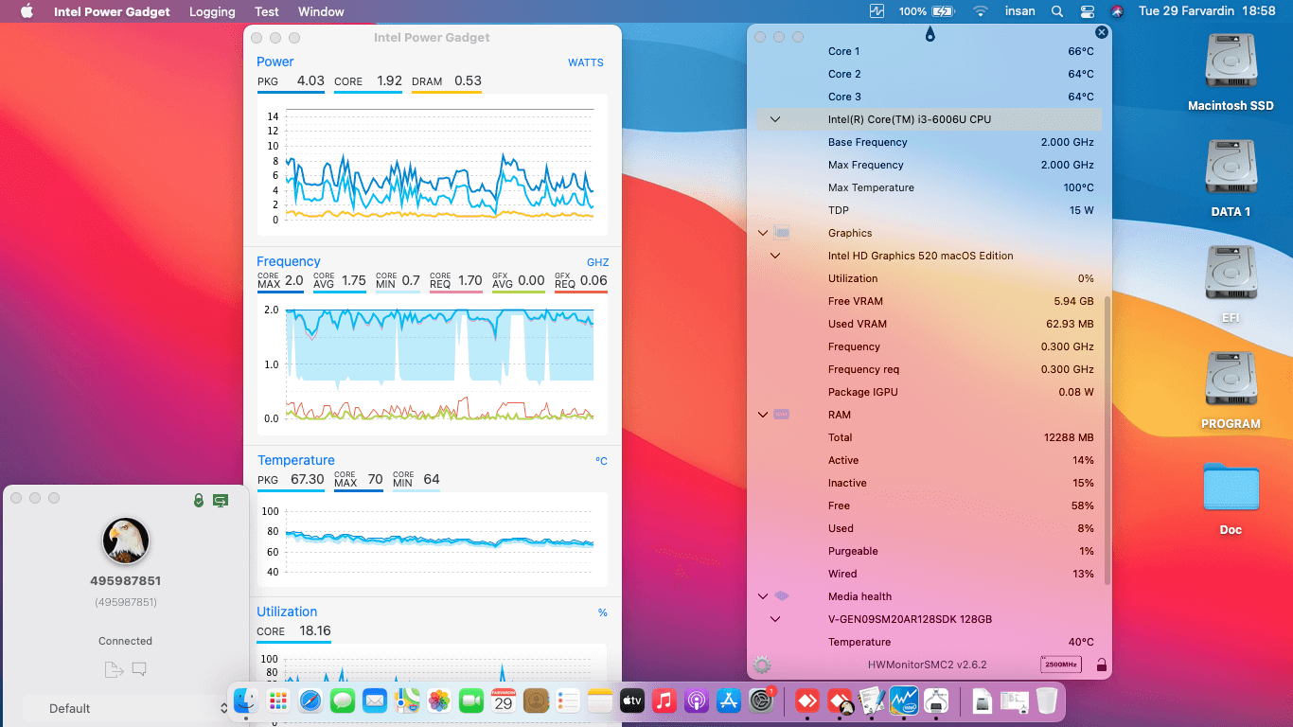Launch AnyDesk from the Dock

(x=806, y=701)
